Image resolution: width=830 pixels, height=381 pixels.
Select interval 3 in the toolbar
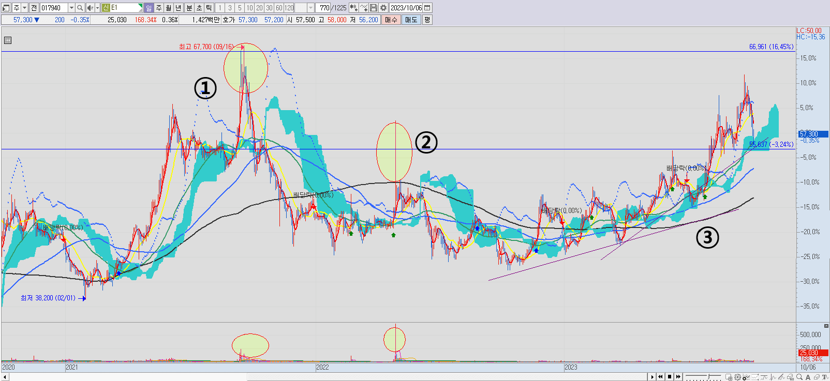click(230, 8)
